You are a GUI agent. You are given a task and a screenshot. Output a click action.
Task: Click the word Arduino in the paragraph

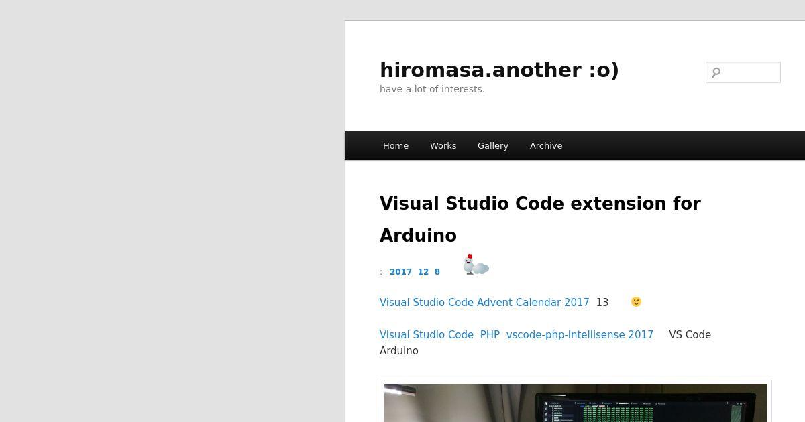click(399, 350)
